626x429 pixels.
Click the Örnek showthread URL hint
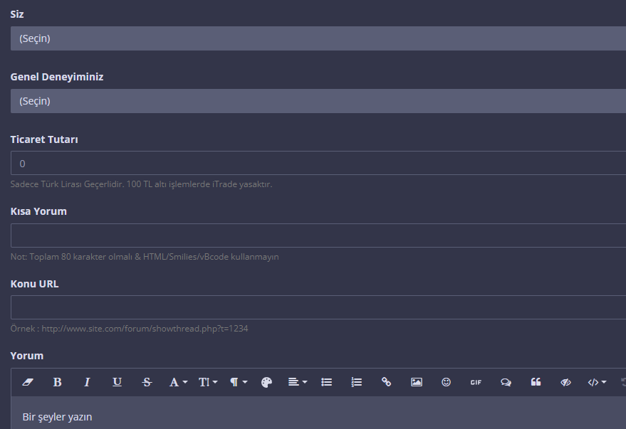tap(130, 329)
